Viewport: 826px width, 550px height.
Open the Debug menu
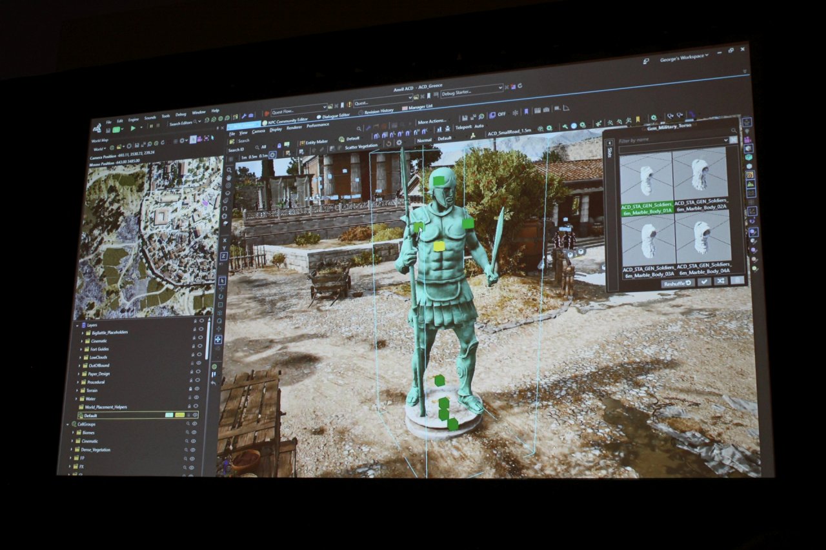coord(181,115)
